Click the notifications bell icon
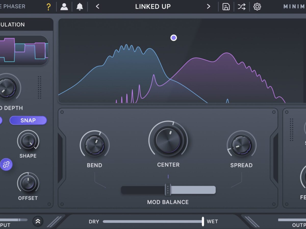The width and height of the screenshot is (306, 229). click(x=80, y=7)
